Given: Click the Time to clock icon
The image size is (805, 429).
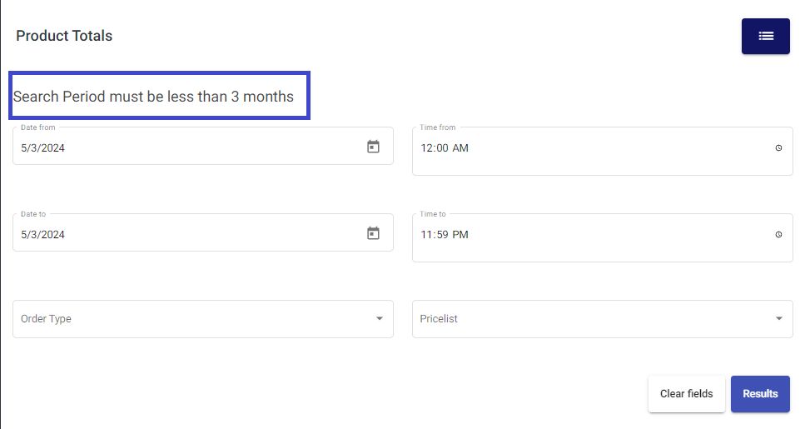Looking at the screenshot, I should [778, 234].
